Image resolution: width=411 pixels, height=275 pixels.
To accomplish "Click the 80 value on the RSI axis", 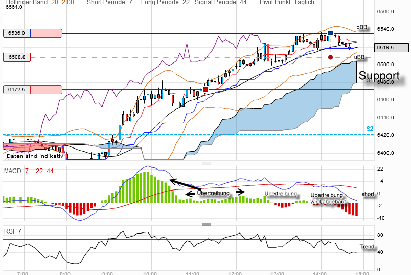I will coord(380,235).
